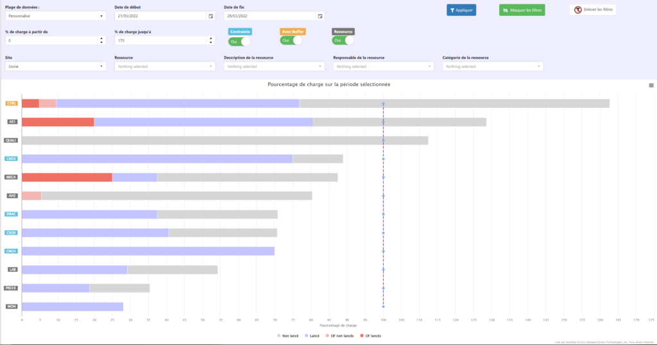The image size is (657, 345).
Task: Open calendar picker for Date de fin
Action: point(320,16)
